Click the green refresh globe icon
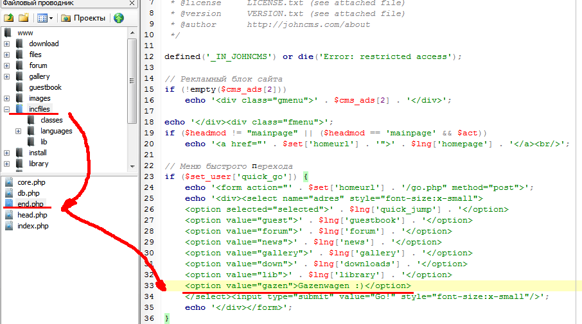582x324 pixels. coord(119,18)
